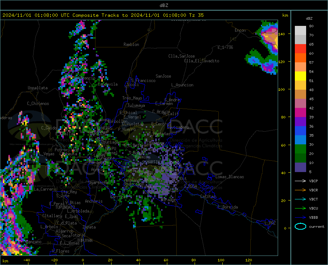The height and width of the screenshot is (265, 328).
Task: Click the 'TUNUYAN' map label
Action: pos(85,240)
